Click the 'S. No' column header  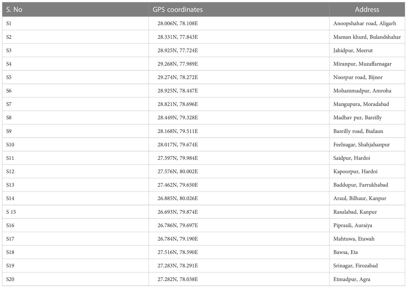(x=14, y=9)
